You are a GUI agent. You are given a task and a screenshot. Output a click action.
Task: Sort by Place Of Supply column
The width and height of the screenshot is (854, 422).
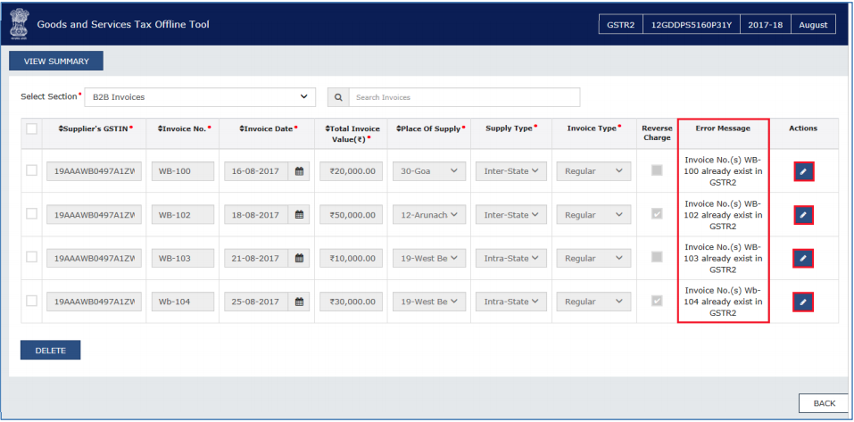click(431, 128)
